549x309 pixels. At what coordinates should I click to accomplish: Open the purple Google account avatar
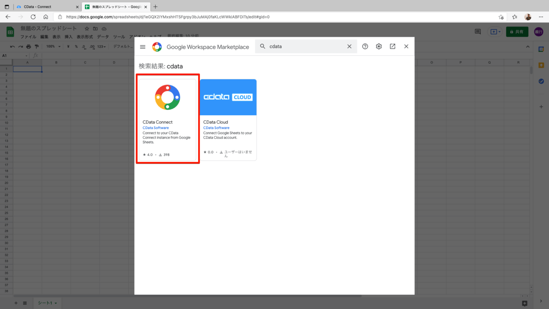(x=538, y=32)
